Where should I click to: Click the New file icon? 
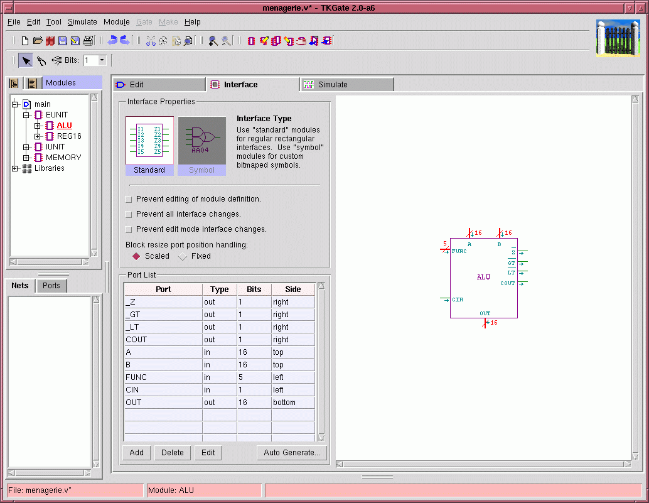pos(25,41)
